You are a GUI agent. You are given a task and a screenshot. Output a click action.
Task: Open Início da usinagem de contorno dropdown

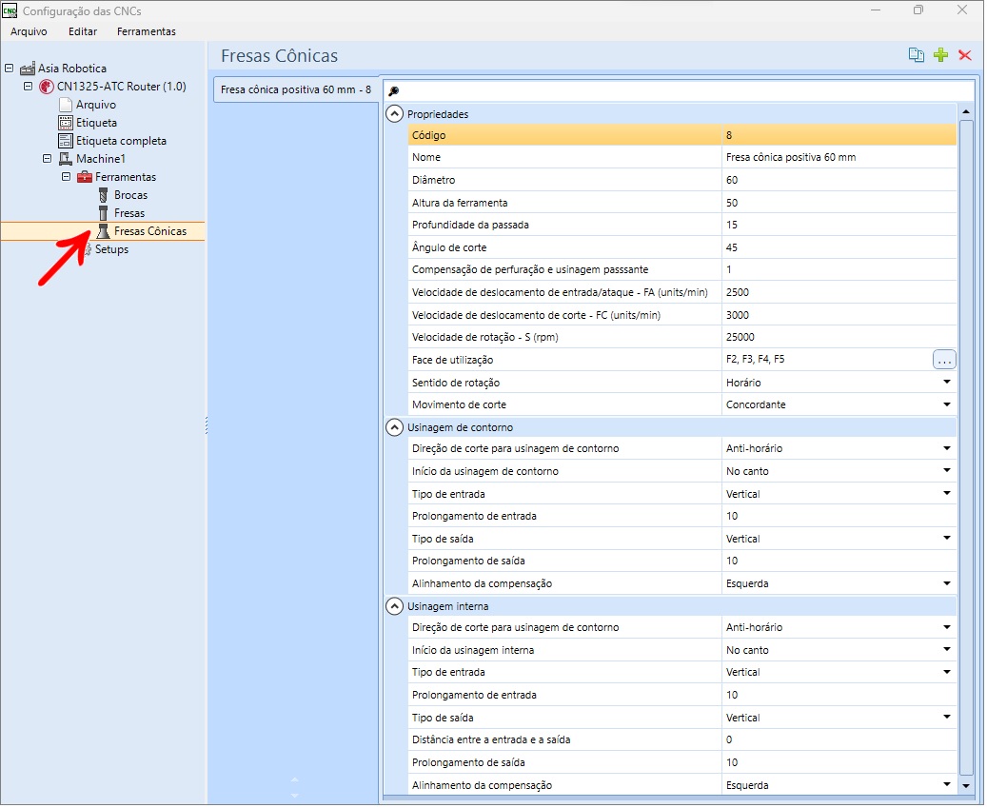click(948, 472)
